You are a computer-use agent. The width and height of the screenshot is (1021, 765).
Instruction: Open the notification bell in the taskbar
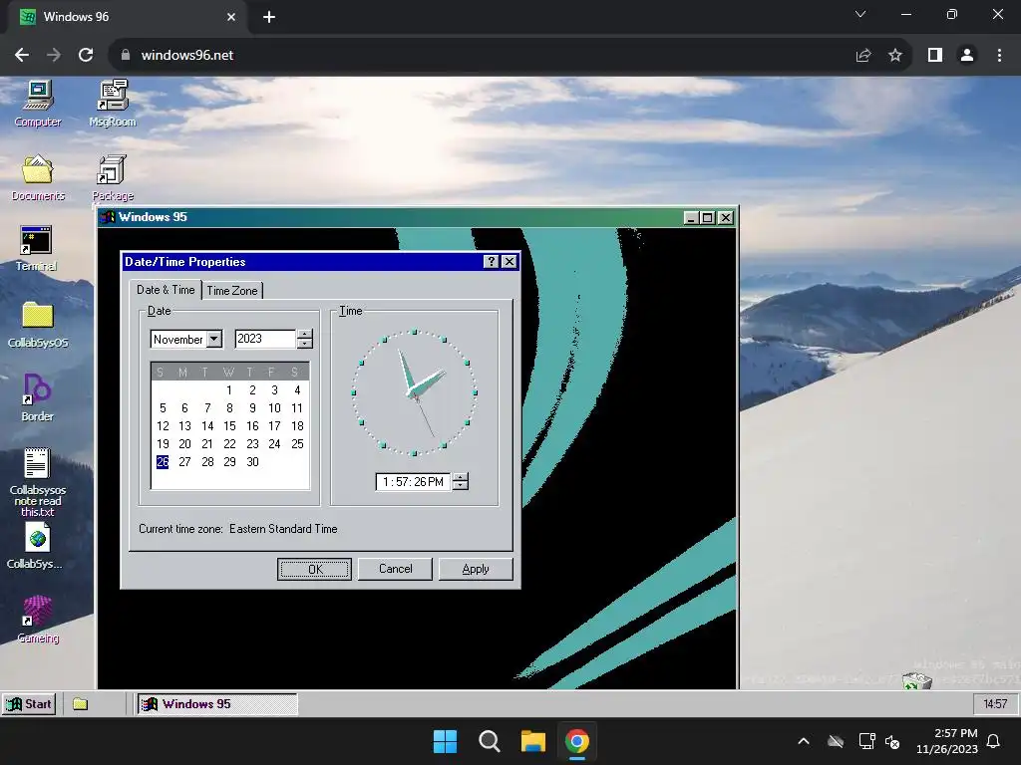pyautogui.click(x=993, y=741)
